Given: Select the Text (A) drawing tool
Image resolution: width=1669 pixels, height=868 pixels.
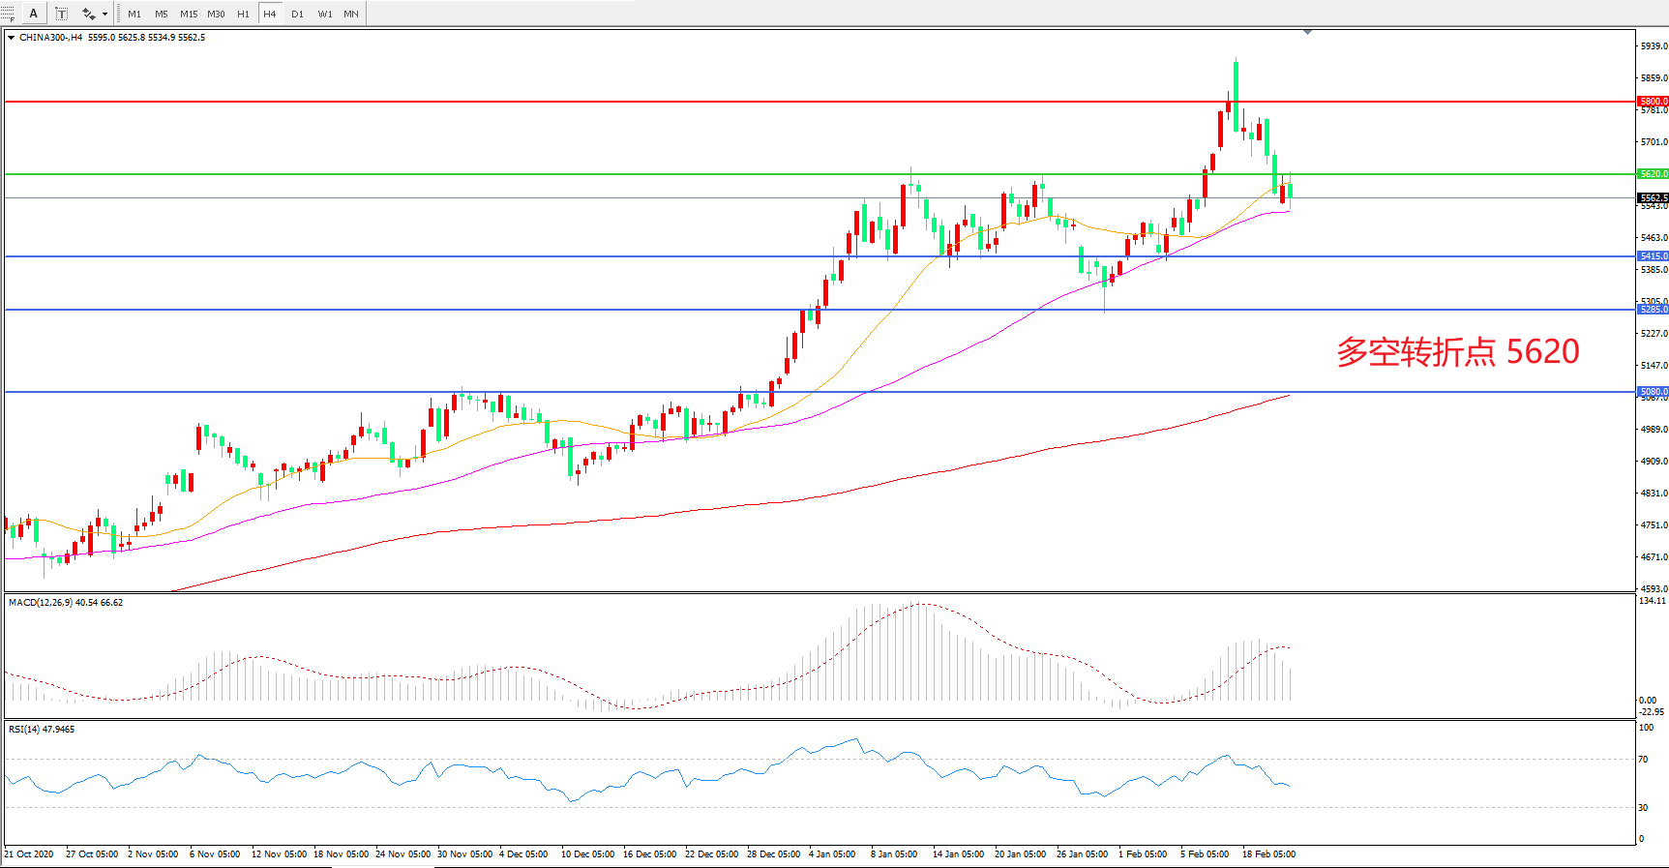Looking at the screenshot, I should 33,14.
